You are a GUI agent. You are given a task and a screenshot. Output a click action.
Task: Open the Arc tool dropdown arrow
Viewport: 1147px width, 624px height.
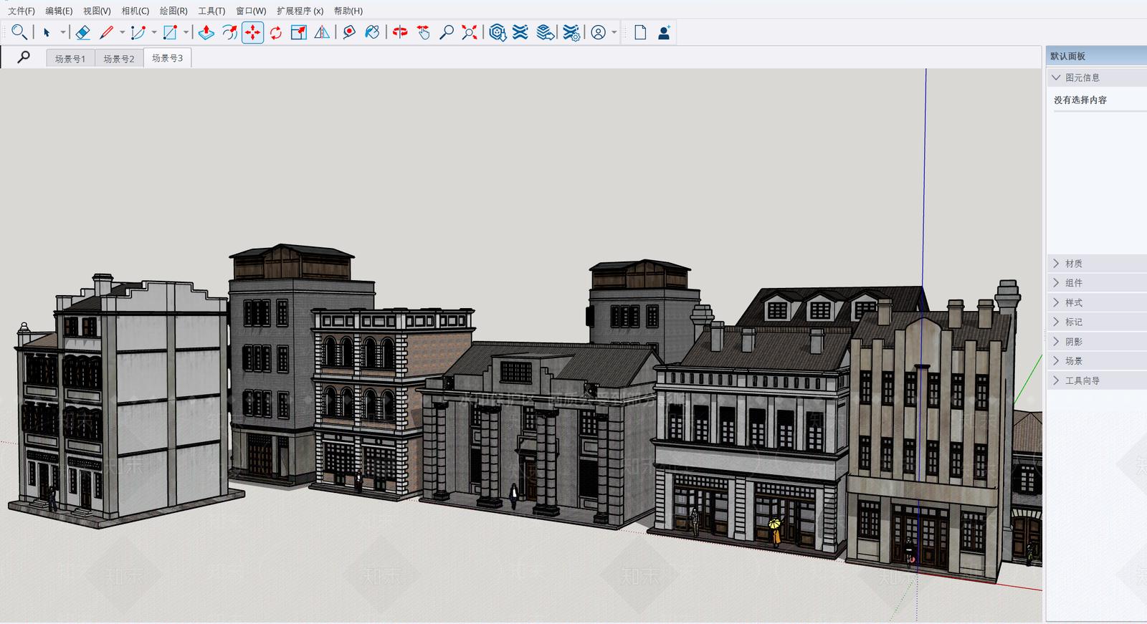pyautogui.click(x=153, y=32)
